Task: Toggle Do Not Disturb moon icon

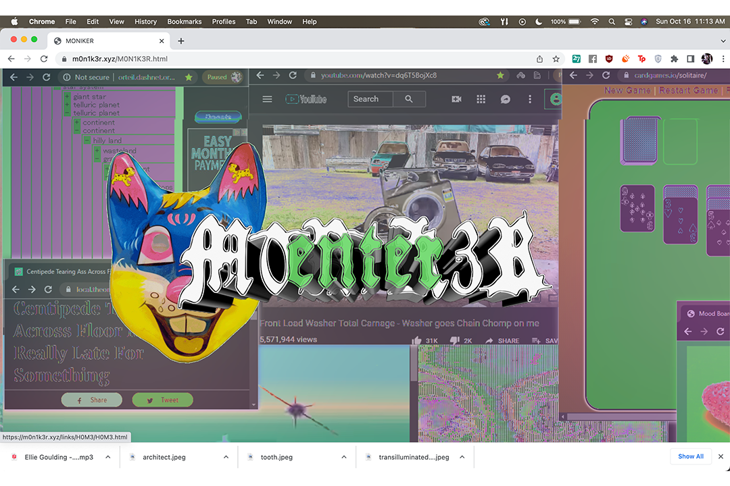Action: 539,22
